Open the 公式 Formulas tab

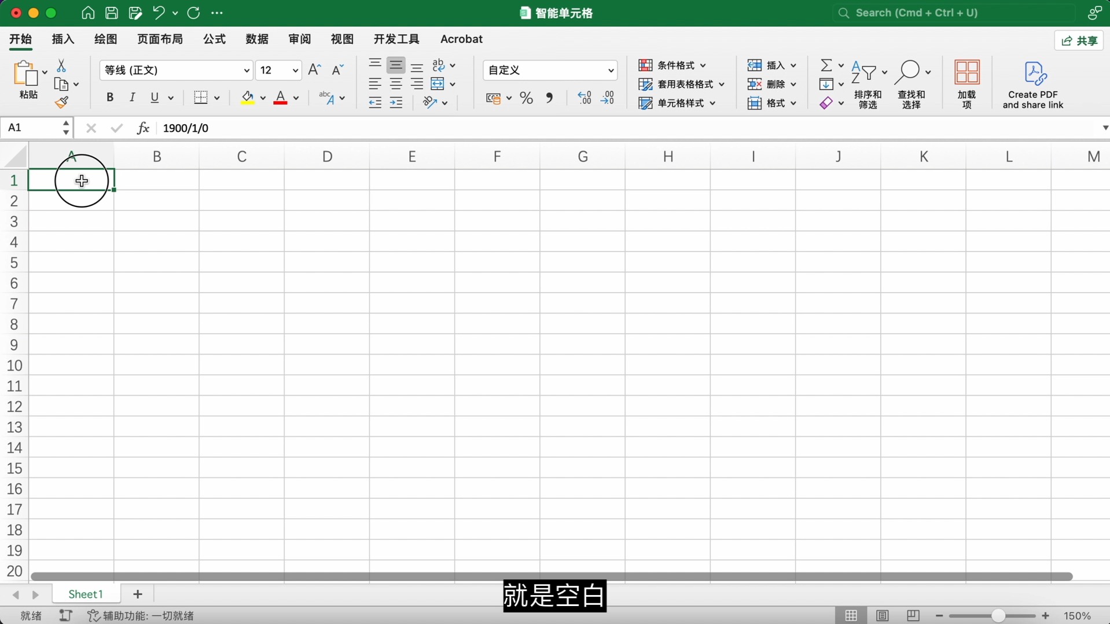tap(214, 39)
